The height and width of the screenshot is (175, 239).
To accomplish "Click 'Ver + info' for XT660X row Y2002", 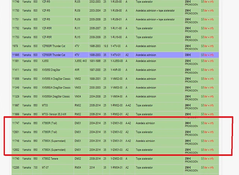I will click(209, 150).
